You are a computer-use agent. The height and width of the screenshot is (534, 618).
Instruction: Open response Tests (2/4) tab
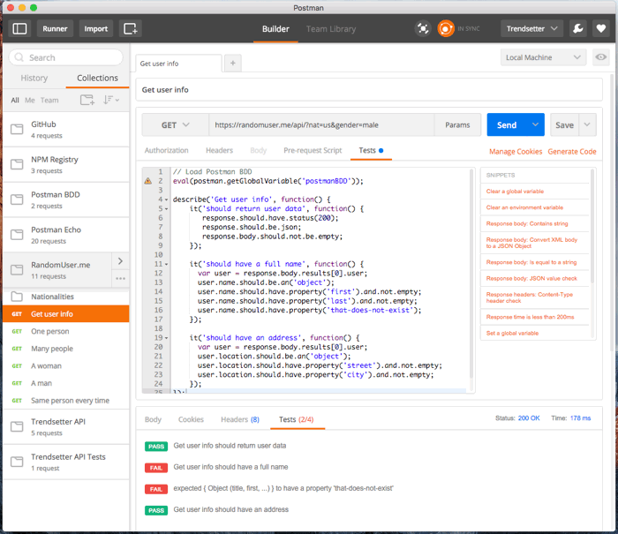297,419
